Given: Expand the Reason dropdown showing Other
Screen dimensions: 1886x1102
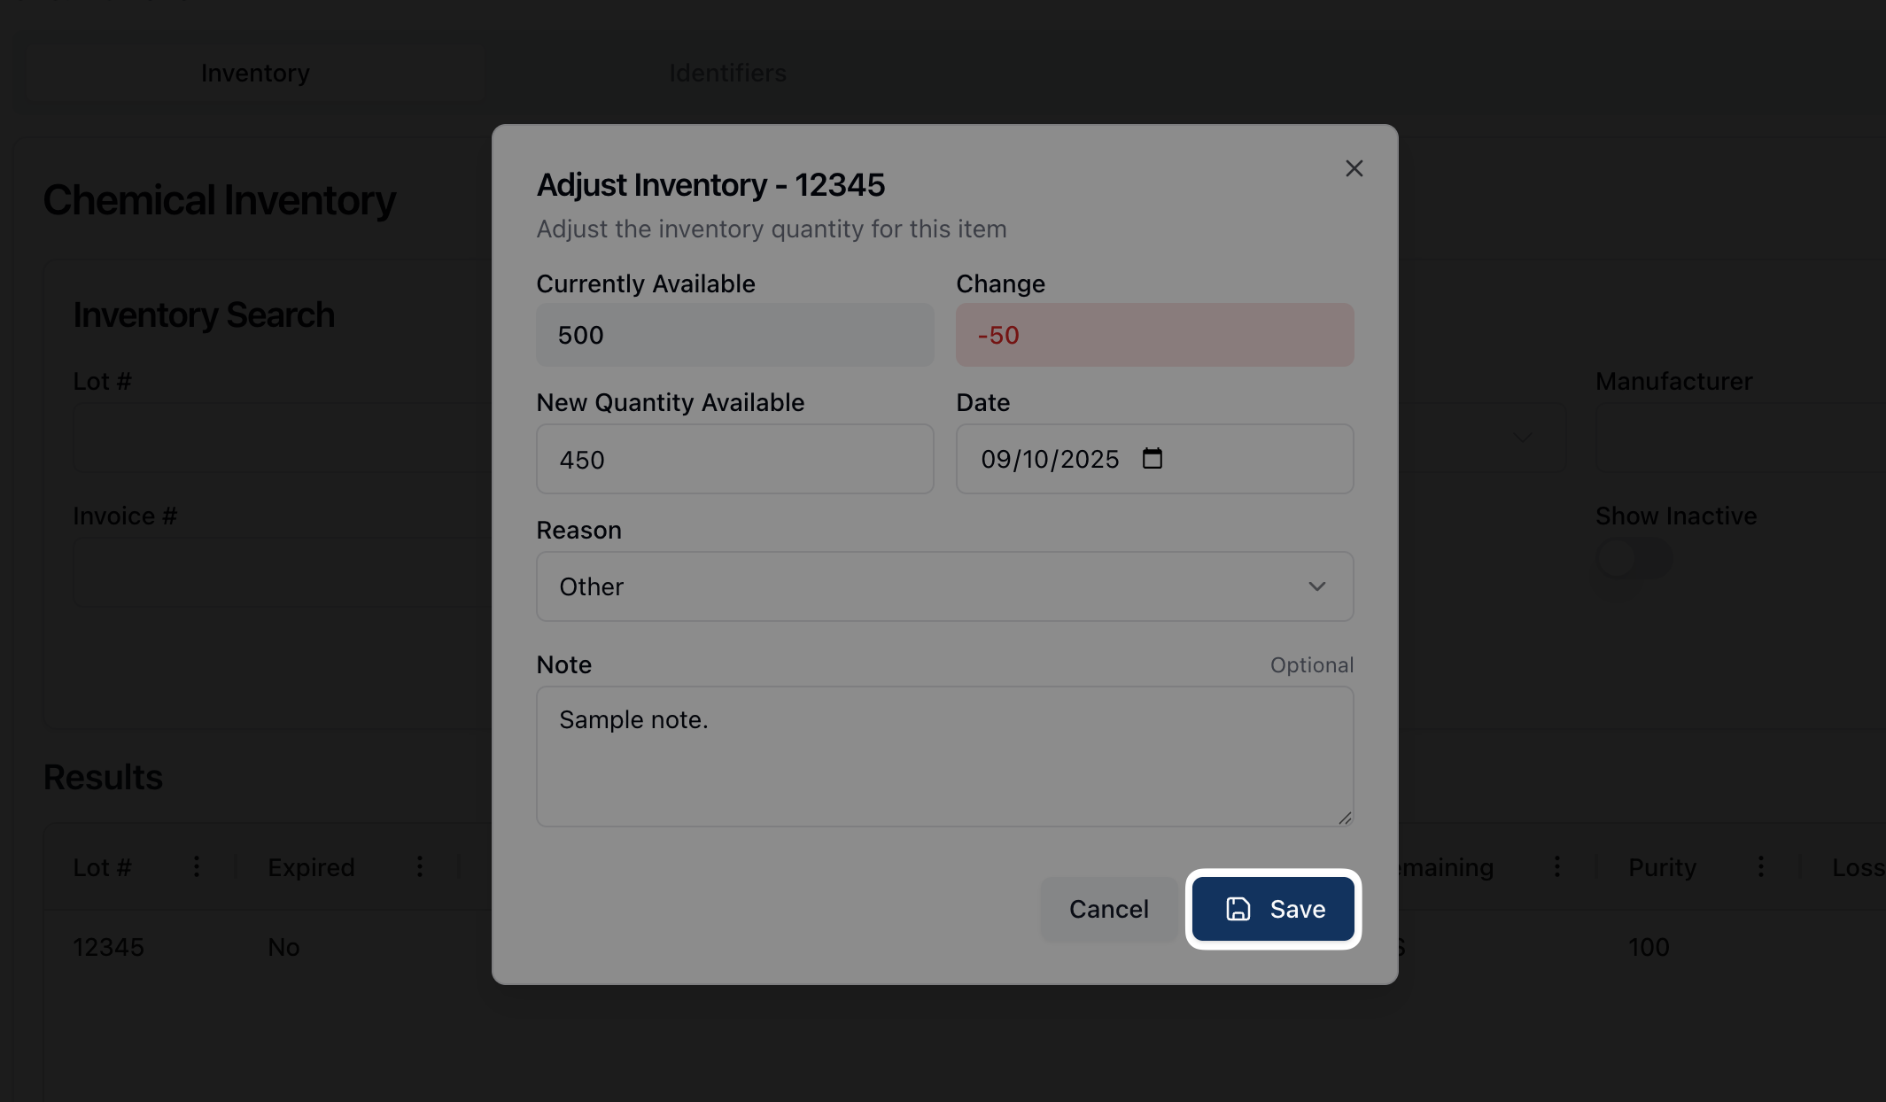Looking at the screenshot, I should pyautogui.click(x=943, y=586).
